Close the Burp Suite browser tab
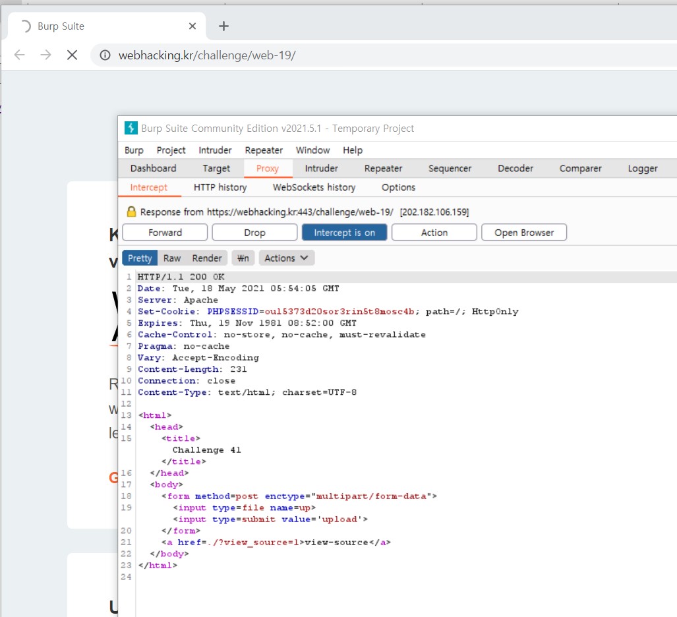 pyautogui.click(x=192, y=26)
